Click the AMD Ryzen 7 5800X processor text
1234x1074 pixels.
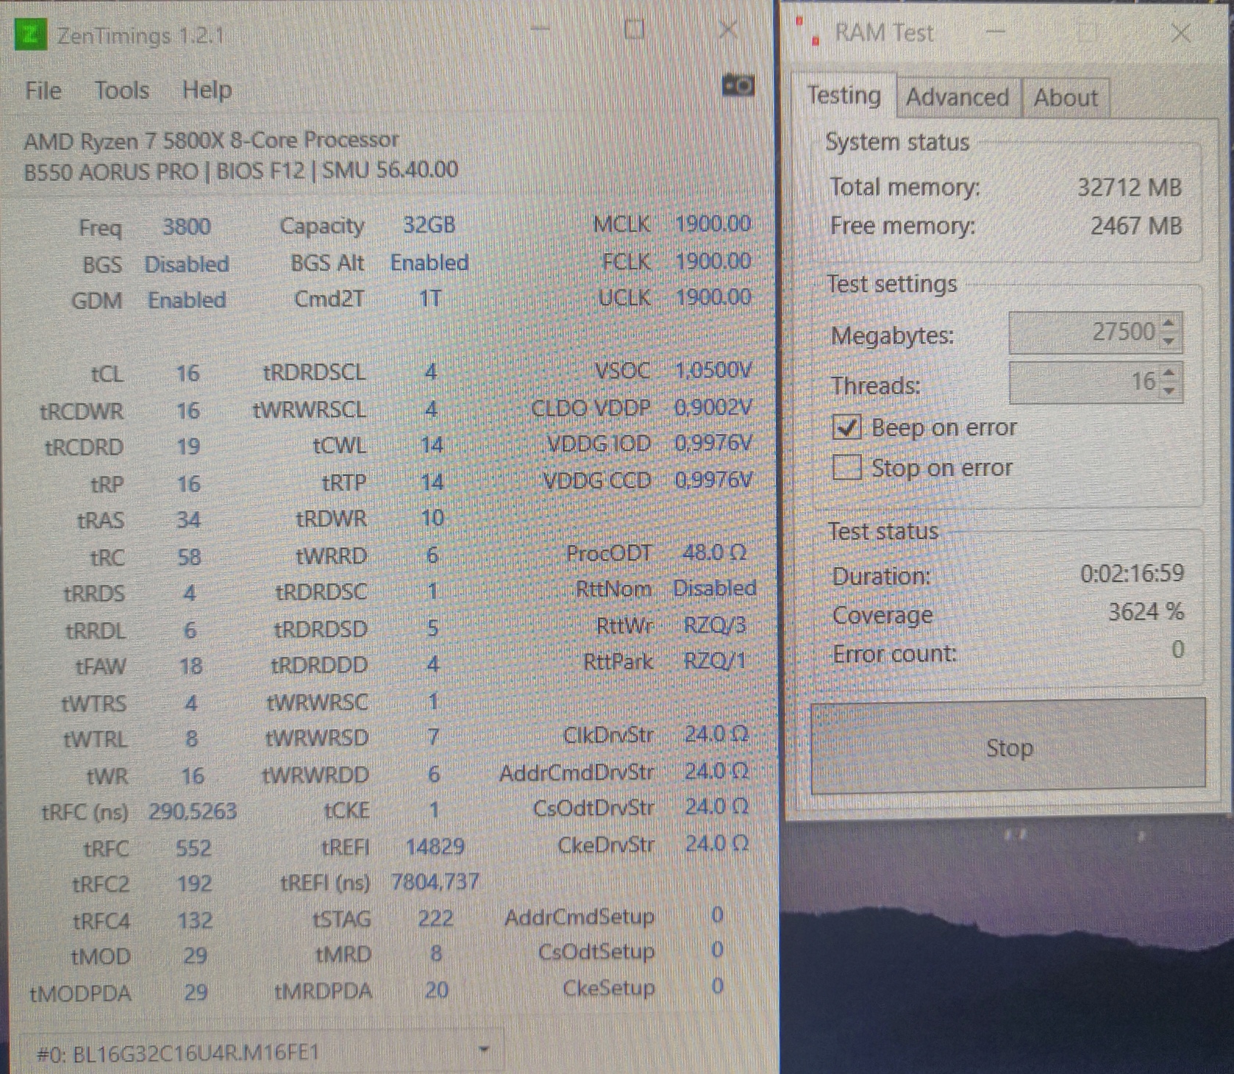(211, 140)
